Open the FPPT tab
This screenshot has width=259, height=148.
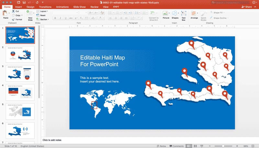coord(116,7)
